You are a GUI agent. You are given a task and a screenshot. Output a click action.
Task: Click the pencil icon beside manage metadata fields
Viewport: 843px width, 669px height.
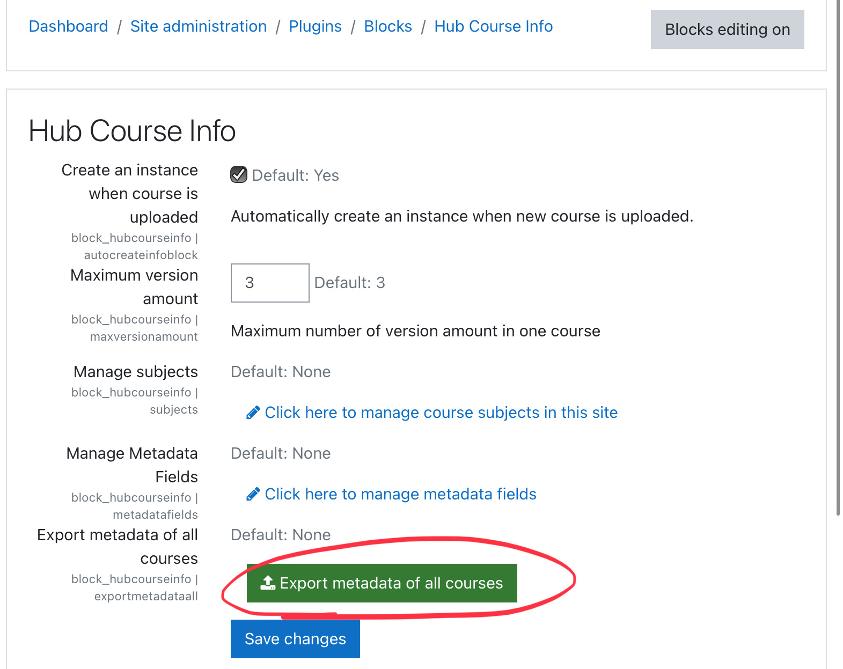coord(253,494)
